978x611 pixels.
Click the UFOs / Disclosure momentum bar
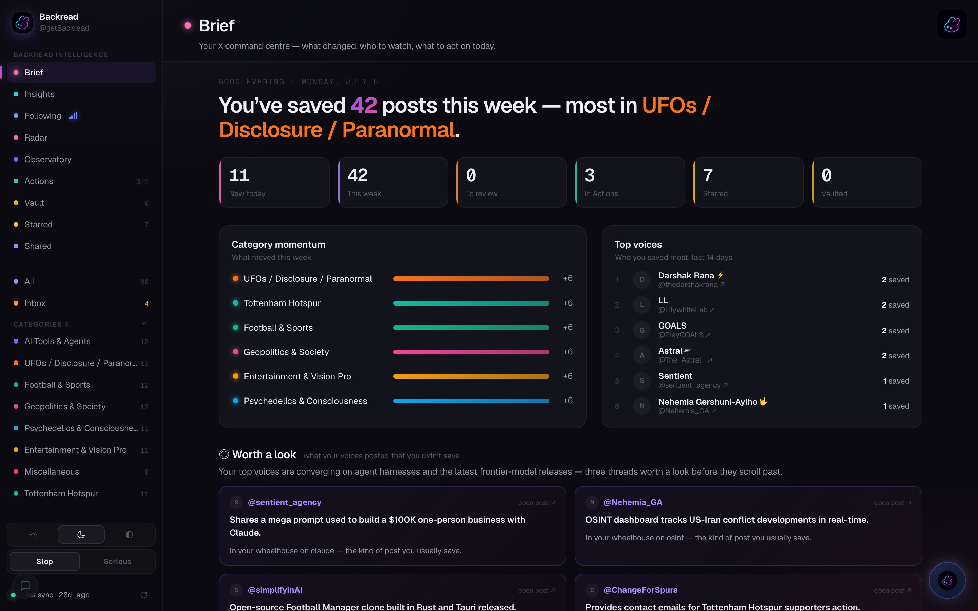pyautogui.click(x=471, y=279)
